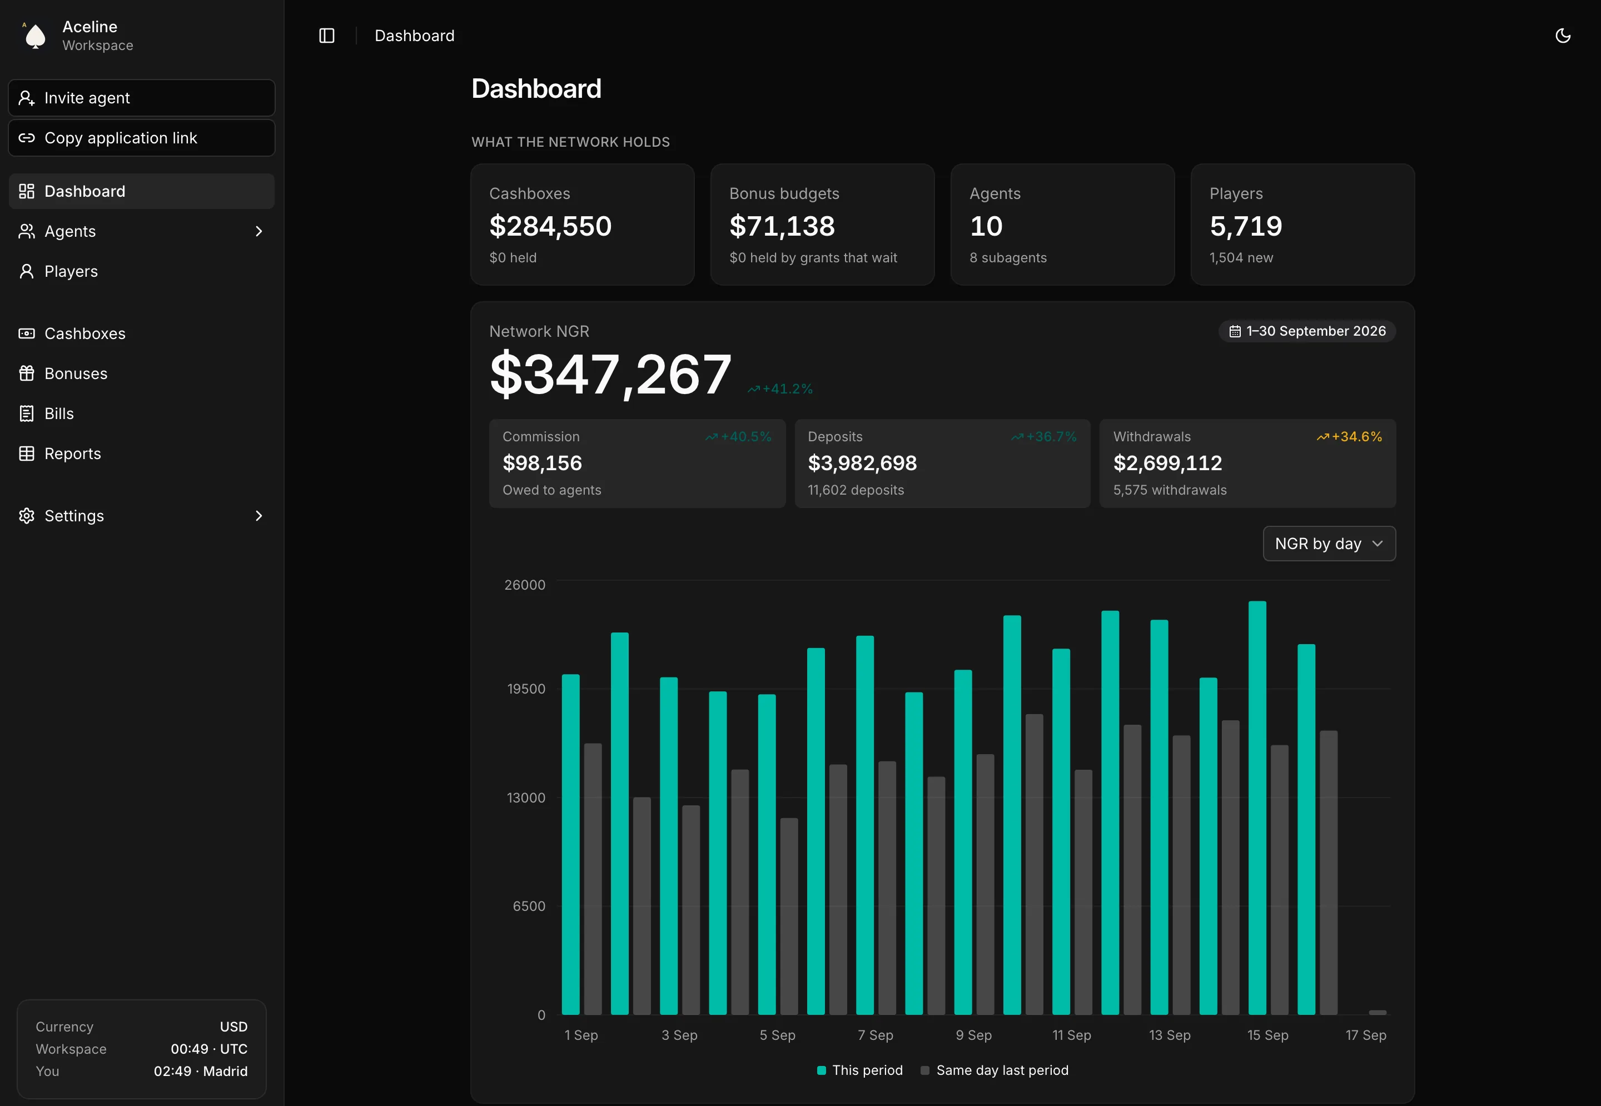1601x1106 pixels.
Task: Open the Cashboxes $284,550 card
Action: [x=582, y=225]
